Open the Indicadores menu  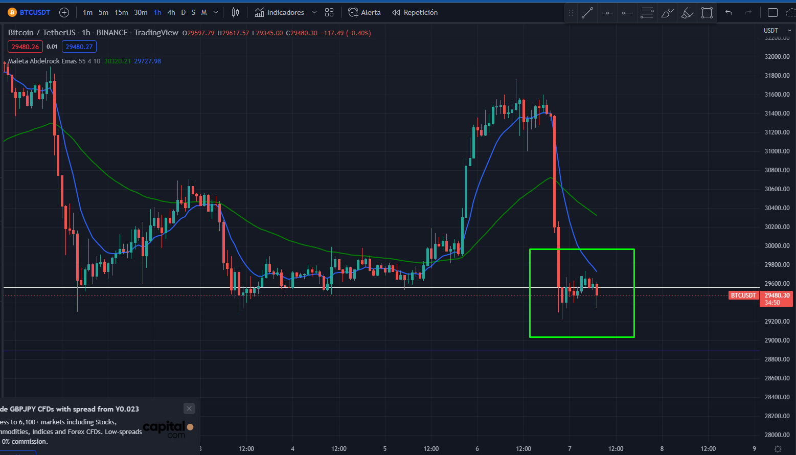pos(280,12)
